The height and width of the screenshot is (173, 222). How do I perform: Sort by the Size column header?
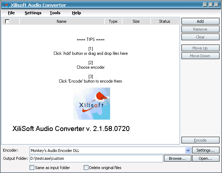tap(136, 21)
